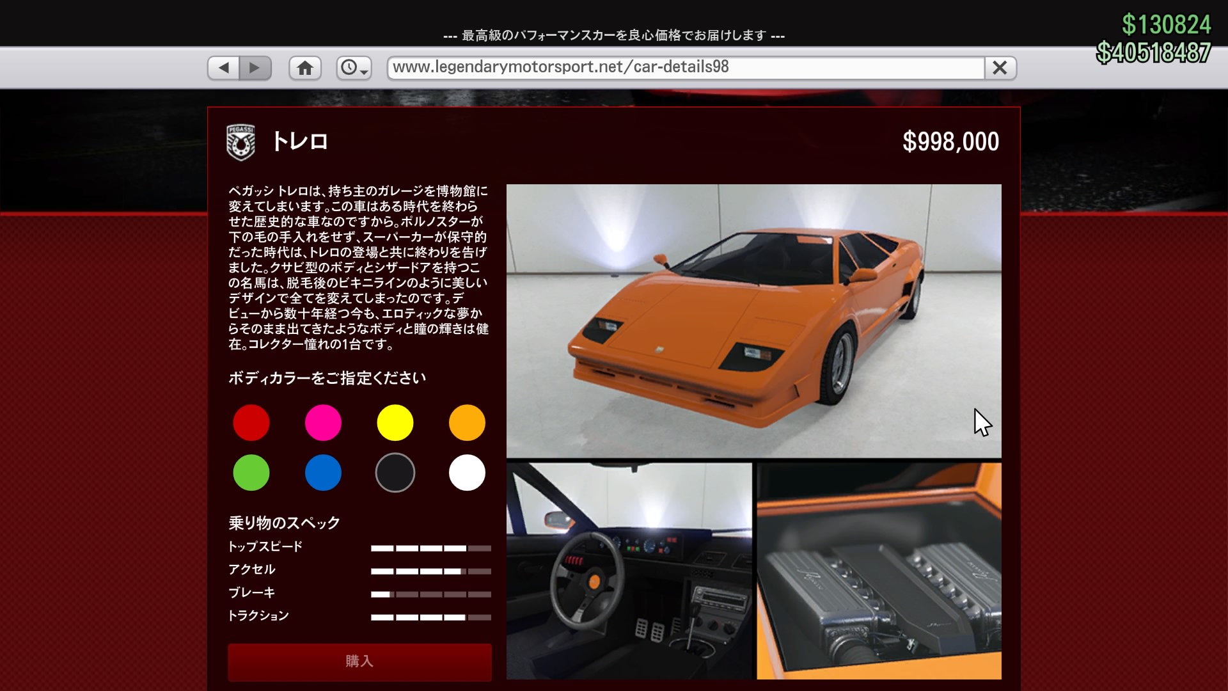Screen dimensions: 1228x691
Task: Click the $998,000 price label
Action: pos(950,142)
